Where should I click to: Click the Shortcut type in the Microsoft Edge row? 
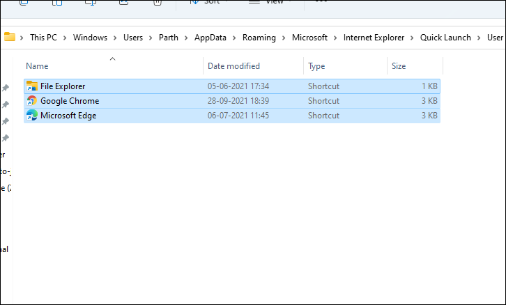(323, 116)
